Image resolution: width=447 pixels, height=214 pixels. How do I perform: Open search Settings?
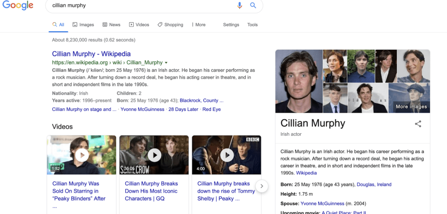click(231, 25)
